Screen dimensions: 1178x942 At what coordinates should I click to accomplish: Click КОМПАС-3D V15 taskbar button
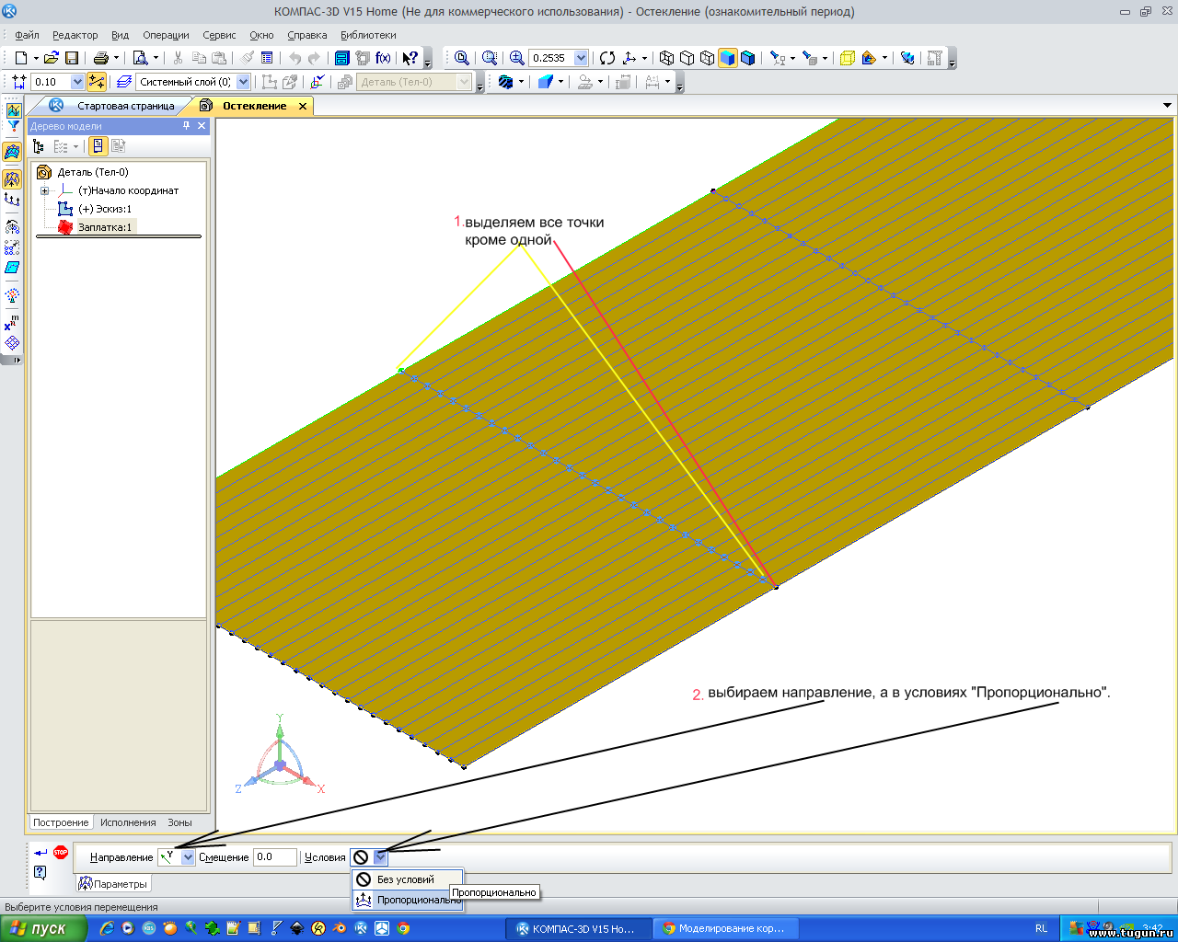click(577, 928)
